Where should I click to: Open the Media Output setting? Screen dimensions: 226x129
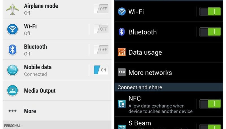coord(57,91)
